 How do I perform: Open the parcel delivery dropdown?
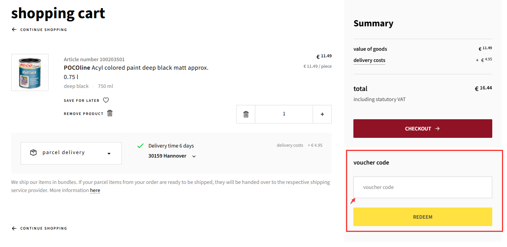[x=71, y=153]
